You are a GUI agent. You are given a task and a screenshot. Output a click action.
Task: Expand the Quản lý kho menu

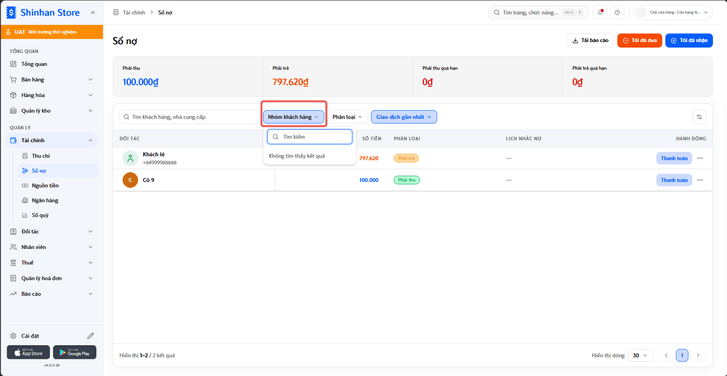click(x=52, y=111)
